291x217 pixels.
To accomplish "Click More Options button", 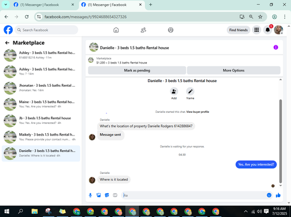I will click(x=233, y=70).
